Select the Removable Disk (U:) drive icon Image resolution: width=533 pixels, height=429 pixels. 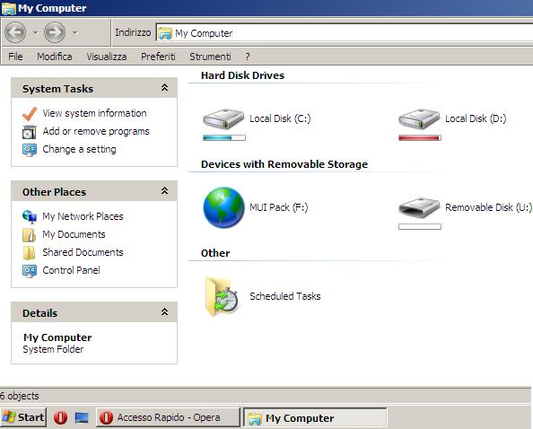419,207
